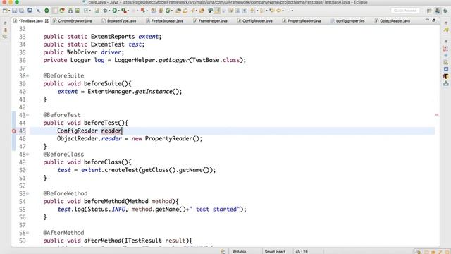Click '@BeforeSuite' annotation text
451x254 pixels.
[63, 75]
